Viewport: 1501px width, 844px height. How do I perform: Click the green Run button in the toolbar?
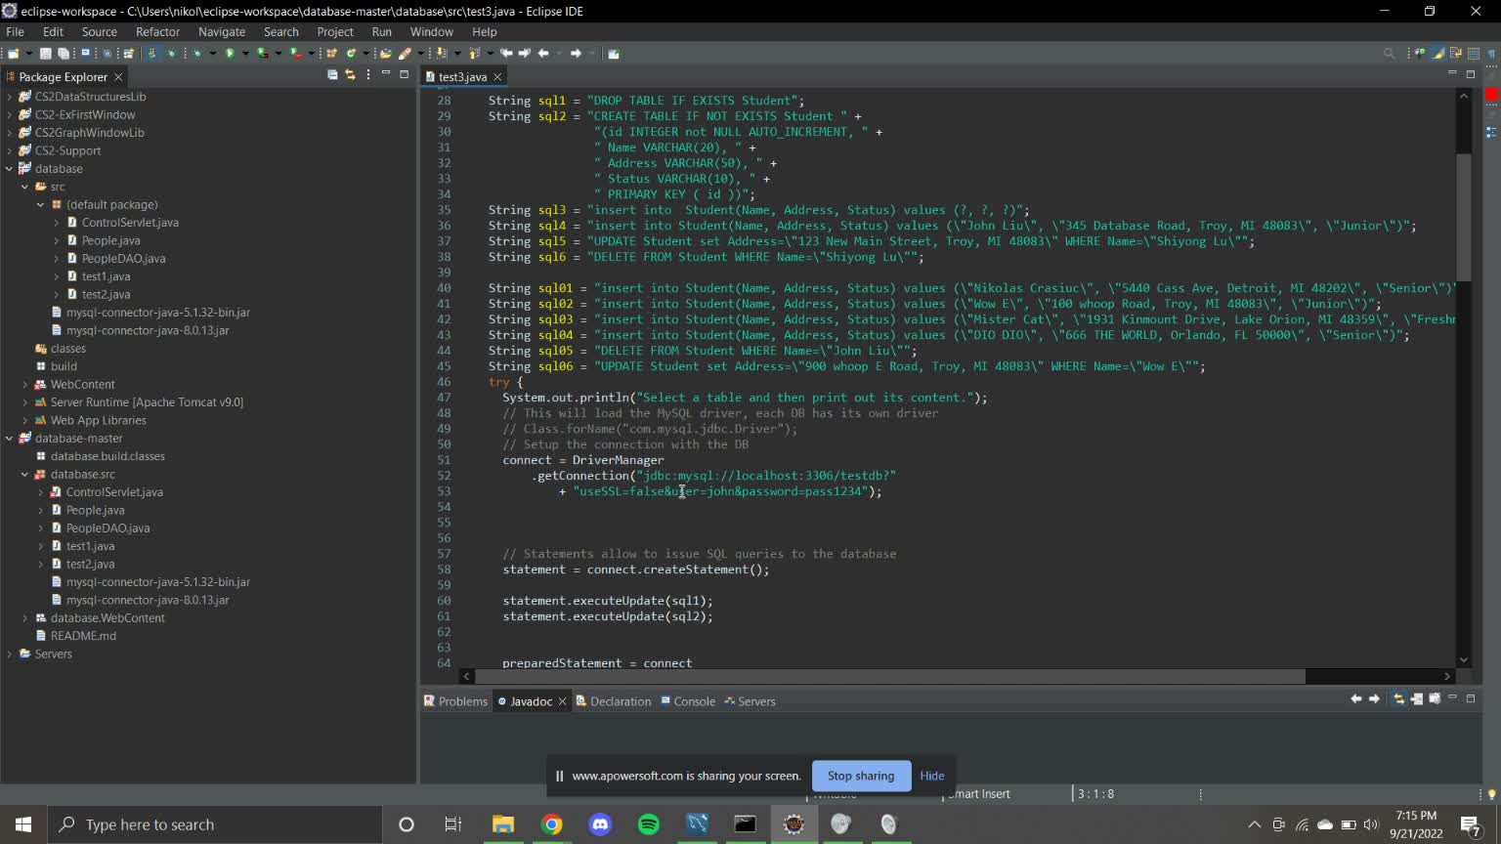point(230,54)
